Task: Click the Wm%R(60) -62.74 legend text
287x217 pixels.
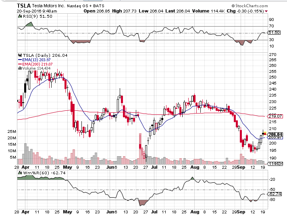Action: 44,173
